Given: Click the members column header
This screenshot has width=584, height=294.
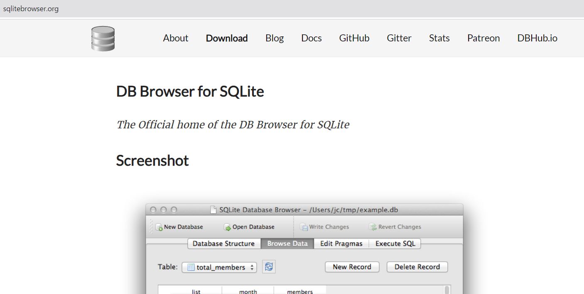Looking at the screenshot, I should 299,291.
